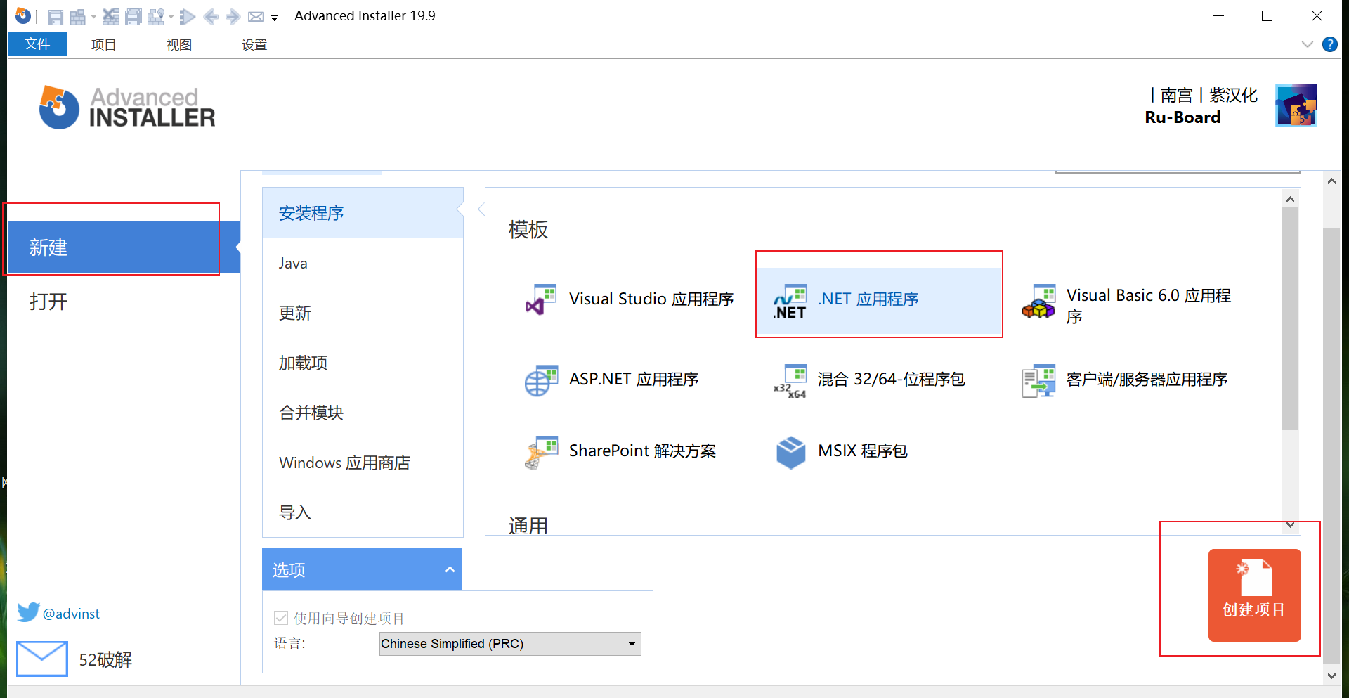Click the x32/x64 mixed package icon
The image size is (1349, 698).
coord(790,381)
